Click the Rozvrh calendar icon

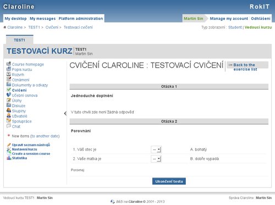point(9,74)
